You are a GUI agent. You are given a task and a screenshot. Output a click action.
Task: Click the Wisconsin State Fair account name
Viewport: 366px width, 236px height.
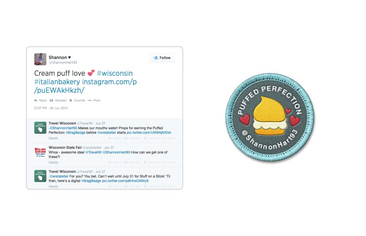click(65, 147)
